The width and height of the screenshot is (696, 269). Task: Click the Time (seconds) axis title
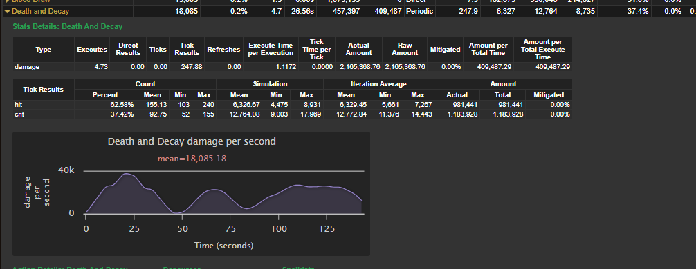[224, 245]
